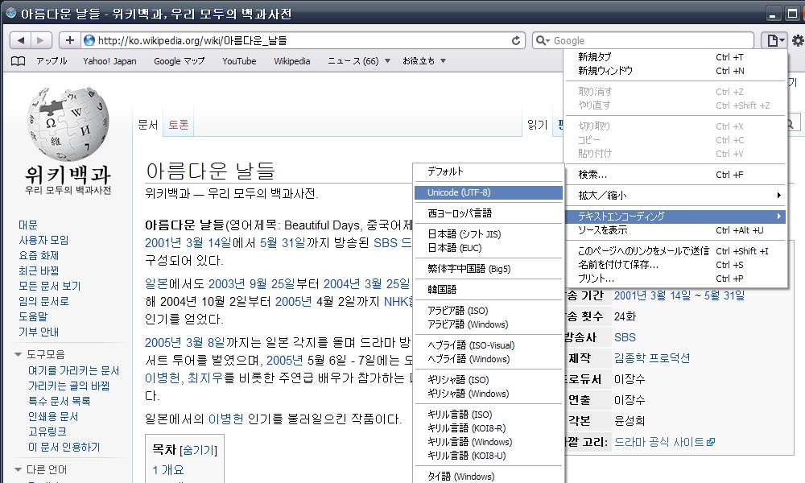This screenshot has height=483, width=805.
Task: Open the Wikipedia bookmark
Action: pos(292,61)
